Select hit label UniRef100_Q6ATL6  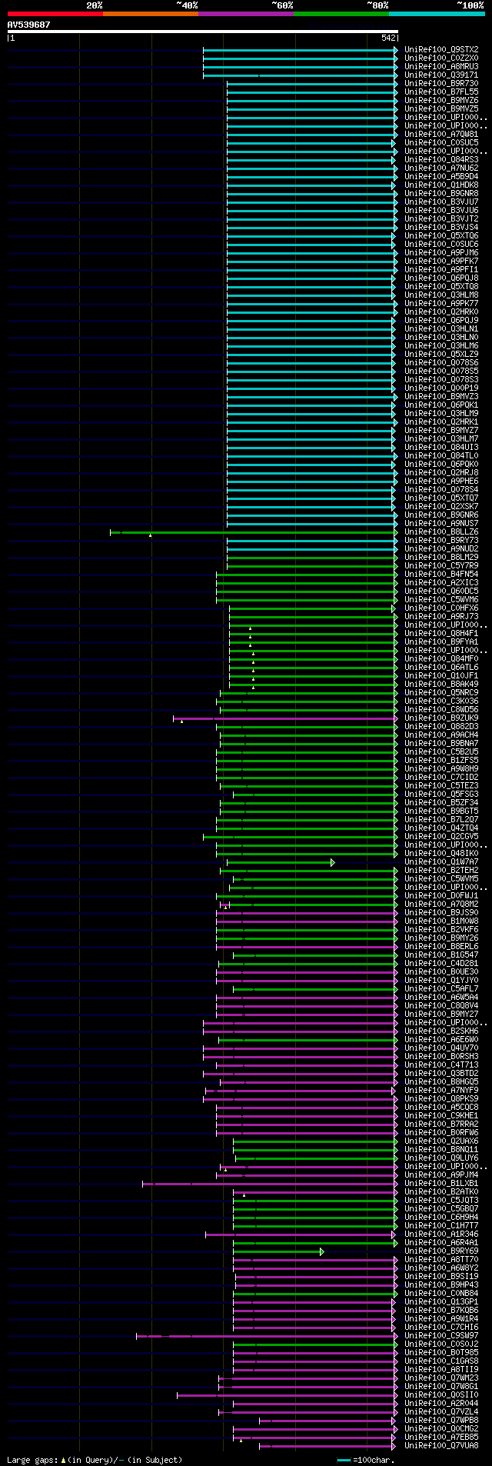click(441, 668)
